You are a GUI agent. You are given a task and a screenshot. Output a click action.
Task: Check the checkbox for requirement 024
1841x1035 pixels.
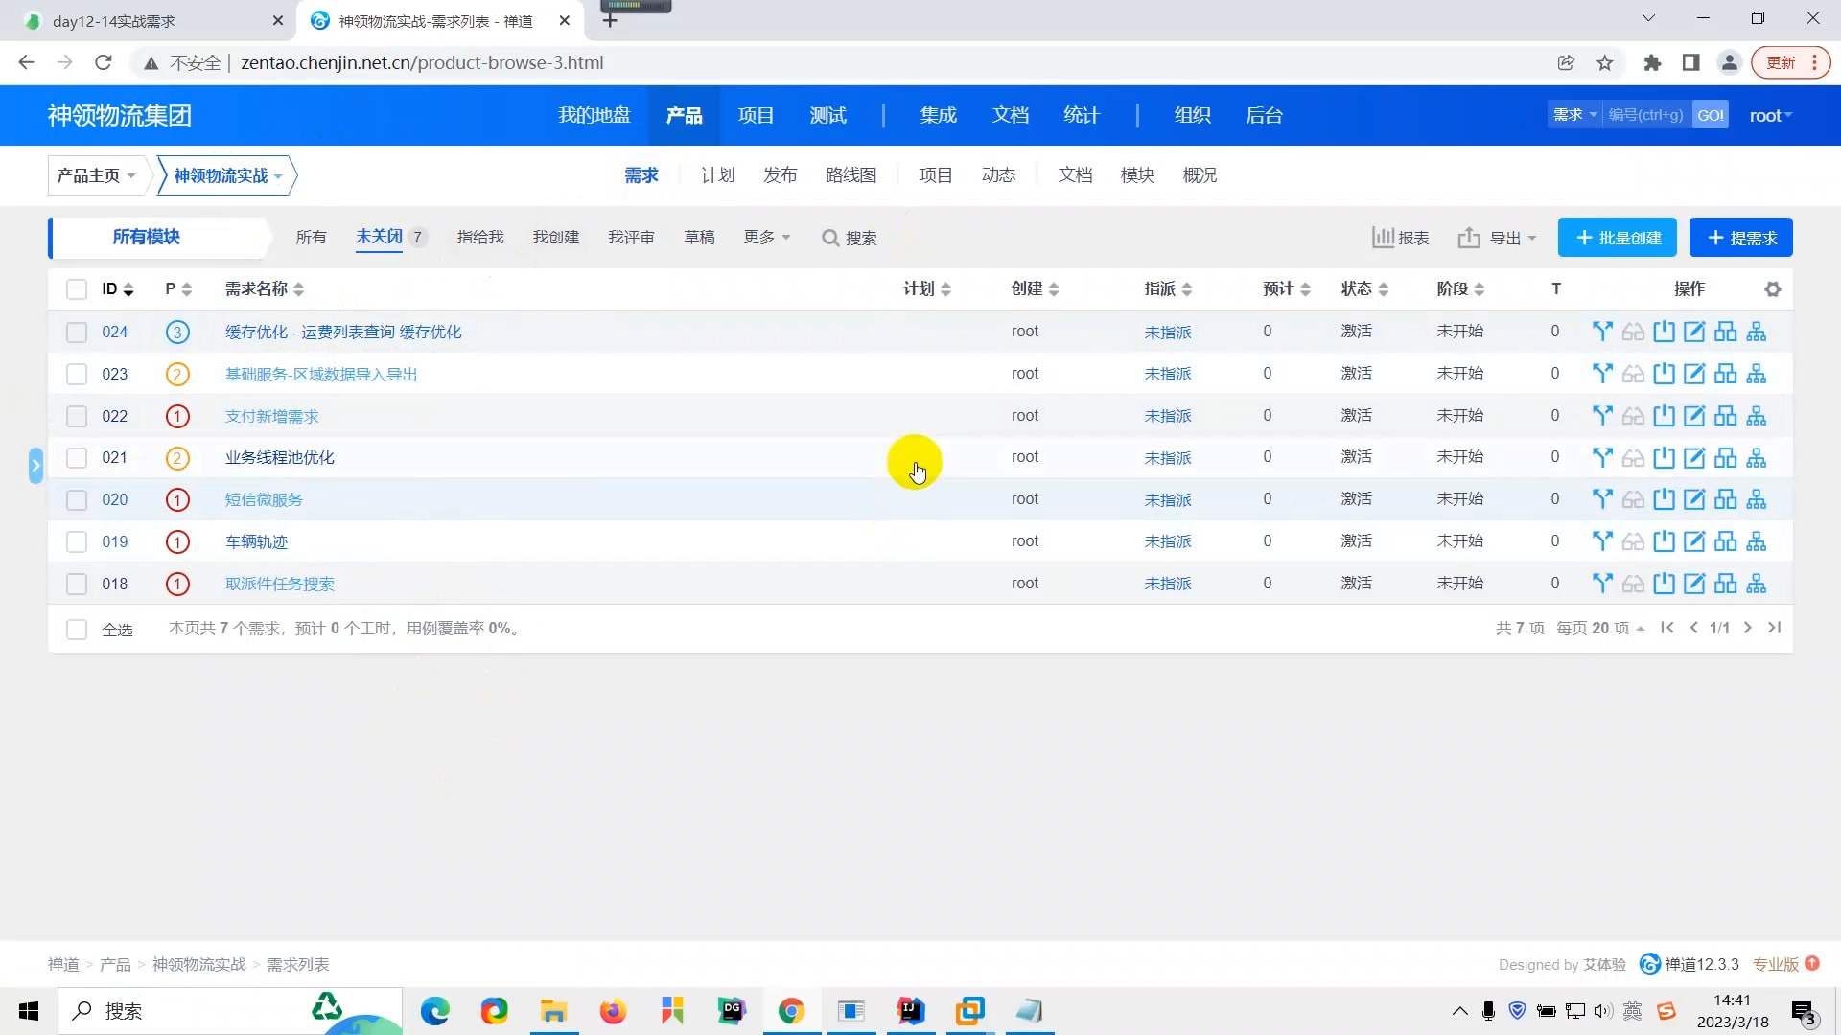pos(77,332)
